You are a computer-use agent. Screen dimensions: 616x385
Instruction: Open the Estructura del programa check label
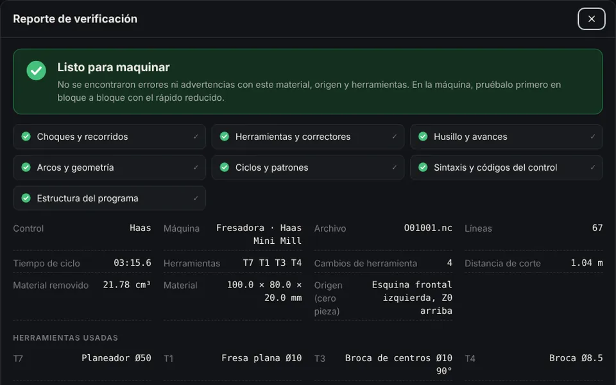[88, 198]
